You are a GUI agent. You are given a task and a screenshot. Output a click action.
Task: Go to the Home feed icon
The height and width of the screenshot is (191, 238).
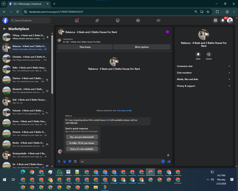pos(77,21)
